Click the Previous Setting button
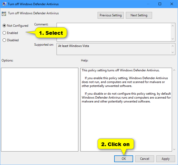Screen dimensions: 178x165 click(x=111, y=15)
